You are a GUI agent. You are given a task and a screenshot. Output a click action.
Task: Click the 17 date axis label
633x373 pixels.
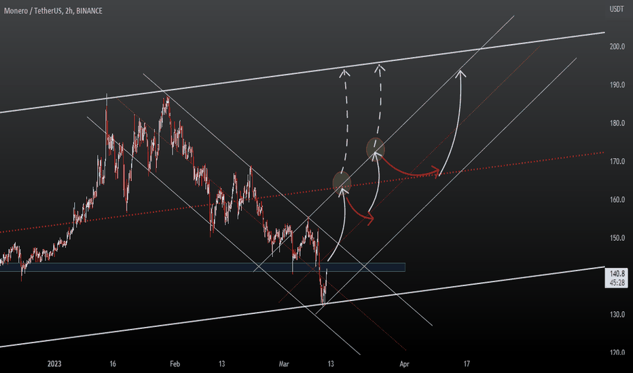(467, 364)
